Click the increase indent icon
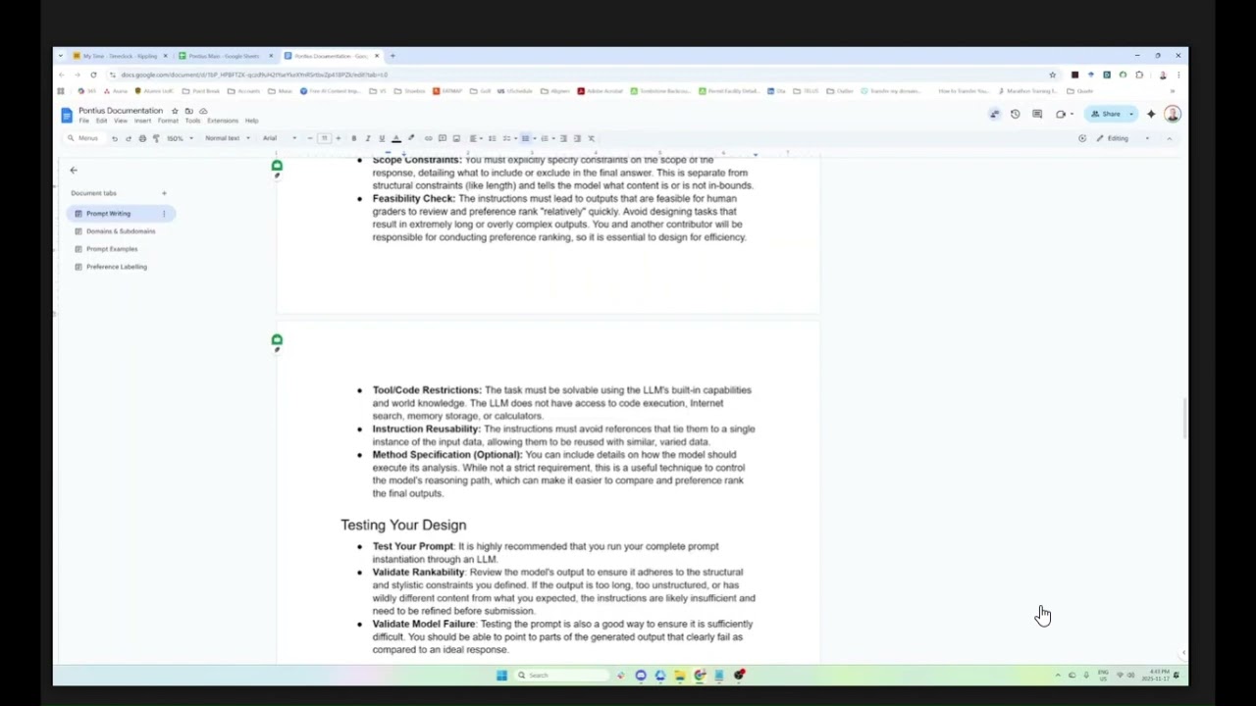1256x706 pixels. pos(577,138)
